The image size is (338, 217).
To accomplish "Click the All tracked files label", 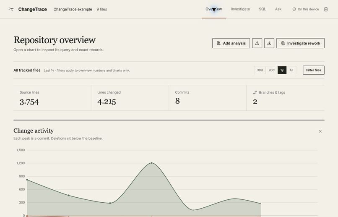I will click(27, 70).
